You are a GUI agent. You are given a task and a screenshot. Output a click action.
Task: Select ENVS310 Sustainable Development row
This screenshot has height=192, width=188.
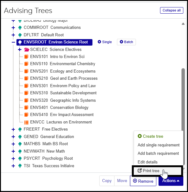[x=63, y=93]
